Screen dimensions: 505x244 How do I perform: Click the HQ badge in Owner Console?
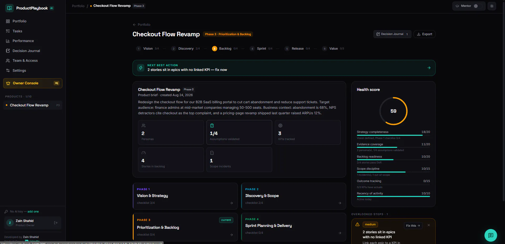pyautogui.click(x=57, y=83)
